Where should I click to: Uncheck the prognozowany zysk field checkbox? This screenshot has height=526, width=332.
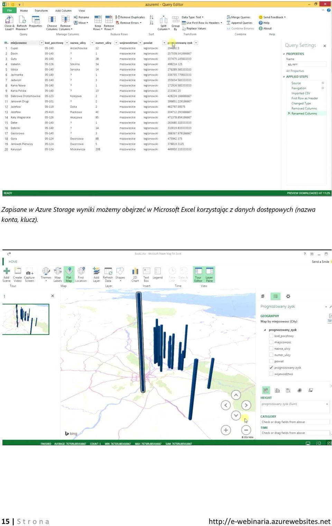tap(271, 368)
